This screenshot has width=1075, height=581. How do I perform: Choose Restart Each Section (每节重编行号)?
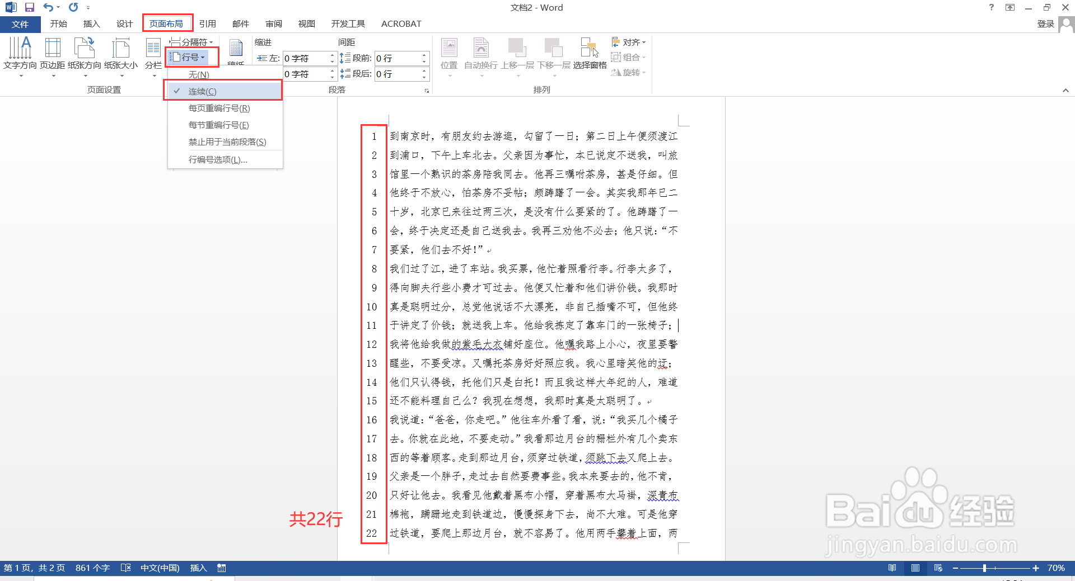point(225,125)
